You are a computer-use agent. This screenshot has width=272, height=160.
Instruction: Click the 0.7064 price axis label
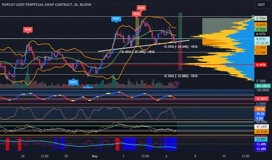[x=261, y=18]
